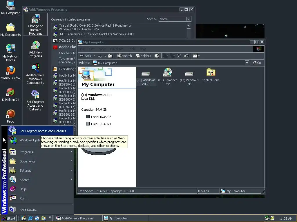Open the Favorites menu in My Computer
297x222 pixels.
117,49
